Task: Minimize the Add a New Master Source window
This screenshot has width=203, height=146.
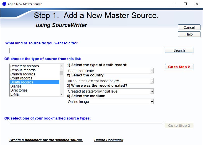Action: [174, 4]
